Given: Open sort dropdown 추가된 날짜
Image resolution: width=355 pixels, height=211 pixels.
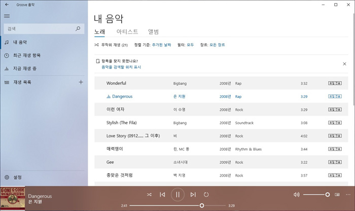Looking at the screenshot, I should (x=161, y=45).
